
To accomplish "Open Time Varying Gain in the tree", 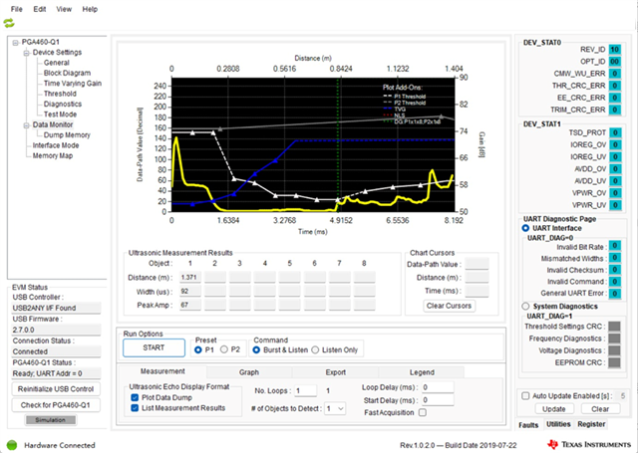I will [x=73, y=84].
